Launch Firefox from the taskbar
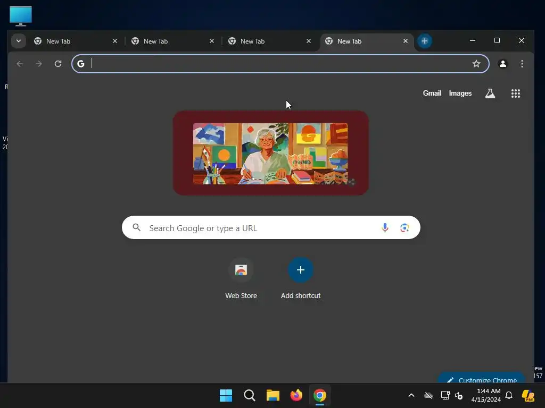This screenshot has height=408, width=545. pyautogui.click(x=296, y=395)
